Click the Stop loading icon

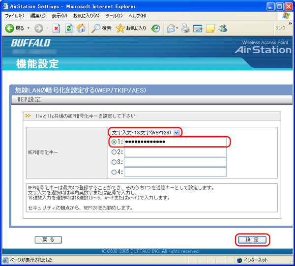point(57,28)
